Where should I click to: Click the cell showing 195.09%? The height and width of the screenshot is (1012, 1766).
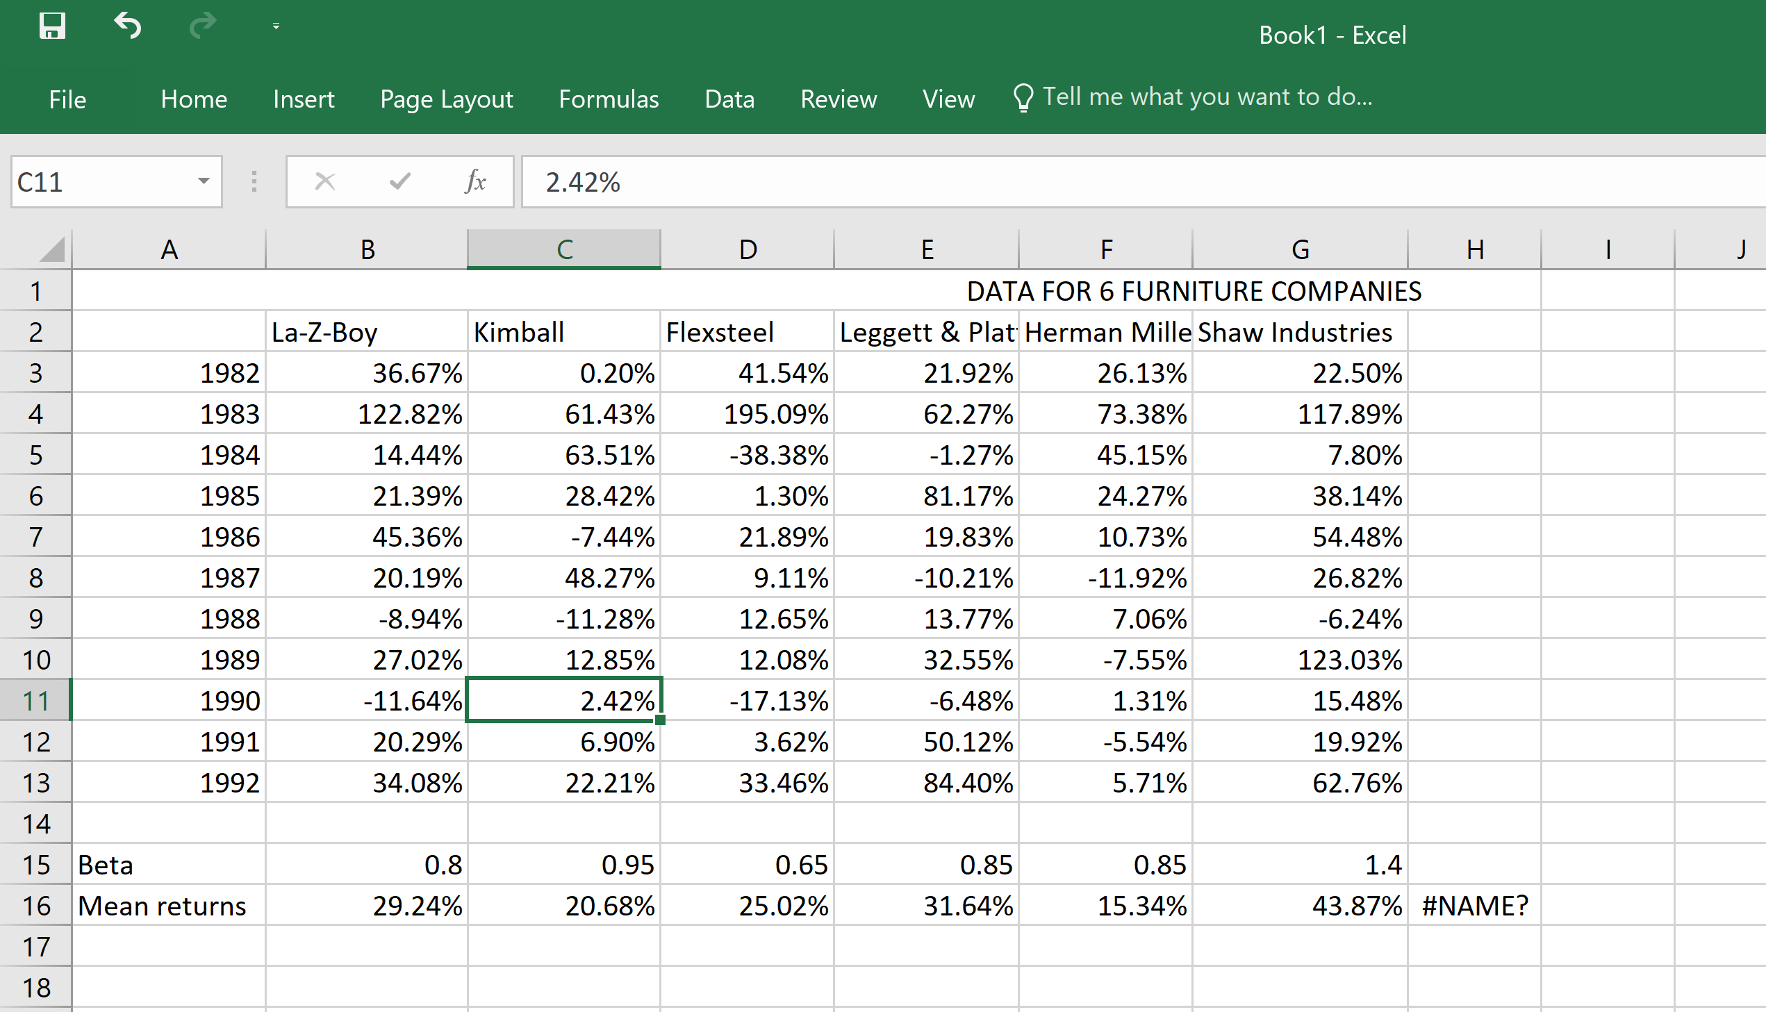click(x=748, y=413)
